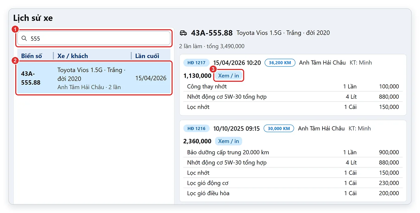The height and width of the screenshot is (213, 420).
Task: Click the 900,000 price value
Action: pyautogui.click(x=389, y=152)
